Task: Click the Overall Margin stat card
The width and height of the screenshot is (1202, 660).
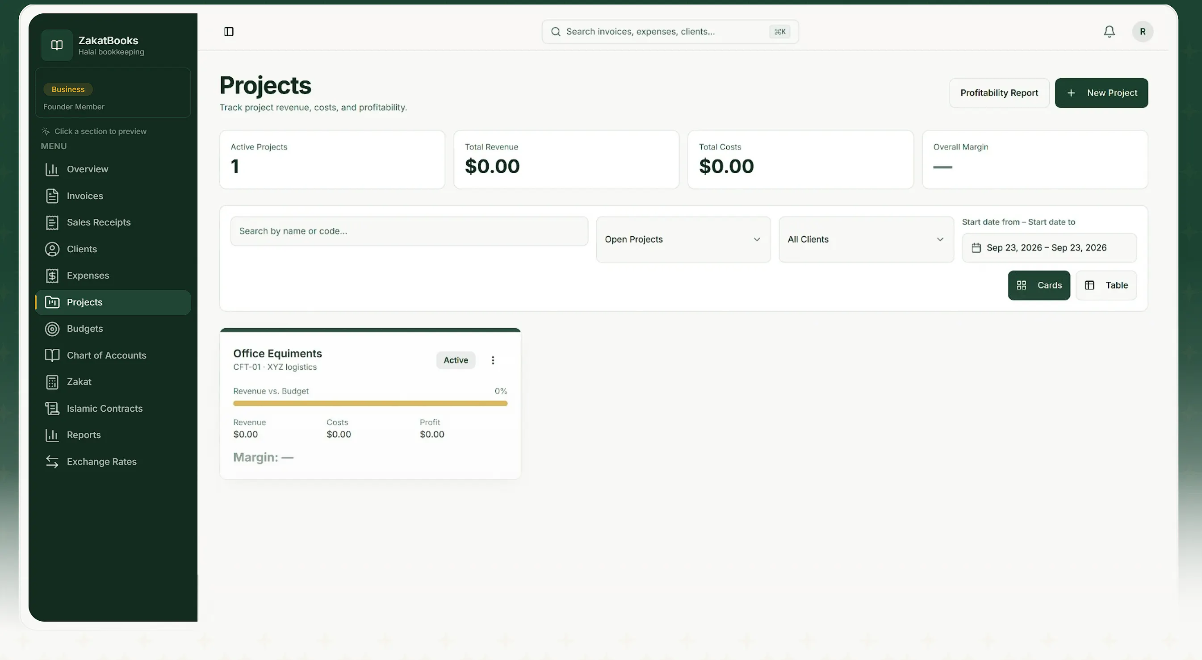Action: pos(1034,159)
